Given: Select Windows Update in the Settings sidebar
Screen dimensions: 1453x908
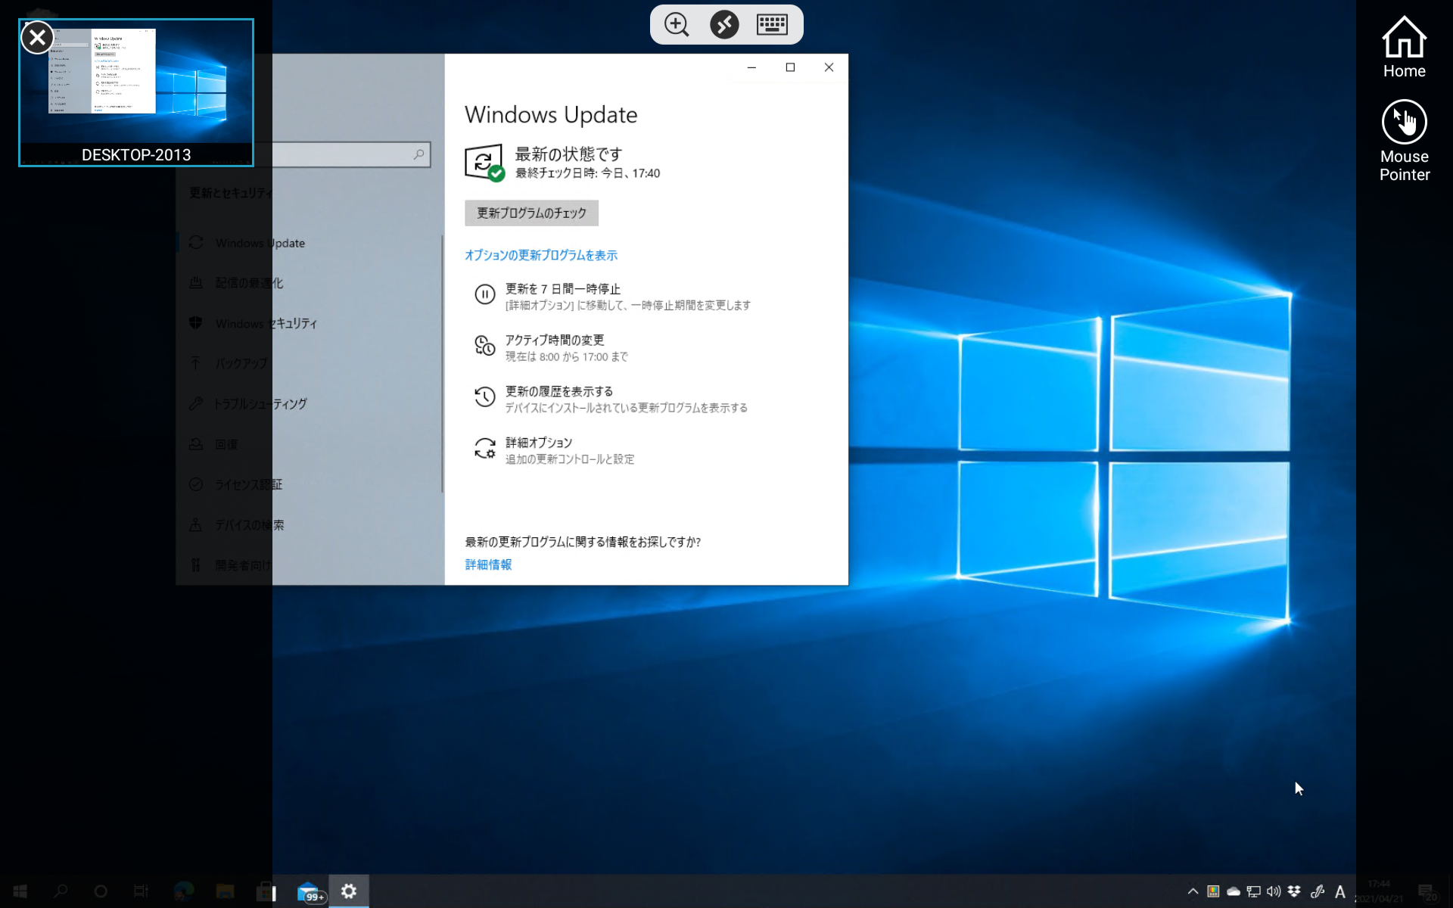Looking at the screenshot, I should click(260, 243).
